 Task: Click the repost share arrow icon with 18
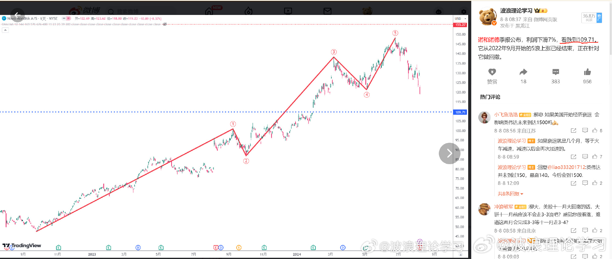point(523,72)
